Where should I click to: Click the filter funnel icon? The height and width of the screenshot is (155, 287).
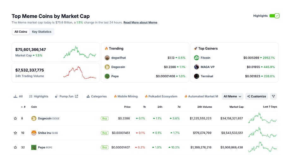tap(274, 96)
